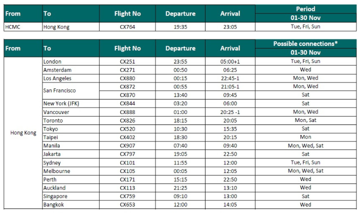Click the Melbourne destination cell
The height and width of the screenshot is (213, 361).
[x=70, y=171]
